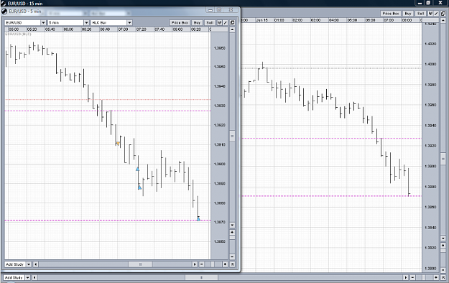Screen dimensions: 449x283
Task: Click Add Study in the 15 min window
Action: (x=14, y=277)
